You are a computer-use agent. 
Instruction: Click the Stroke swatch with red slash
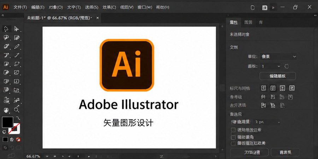[x=15, y=129]
